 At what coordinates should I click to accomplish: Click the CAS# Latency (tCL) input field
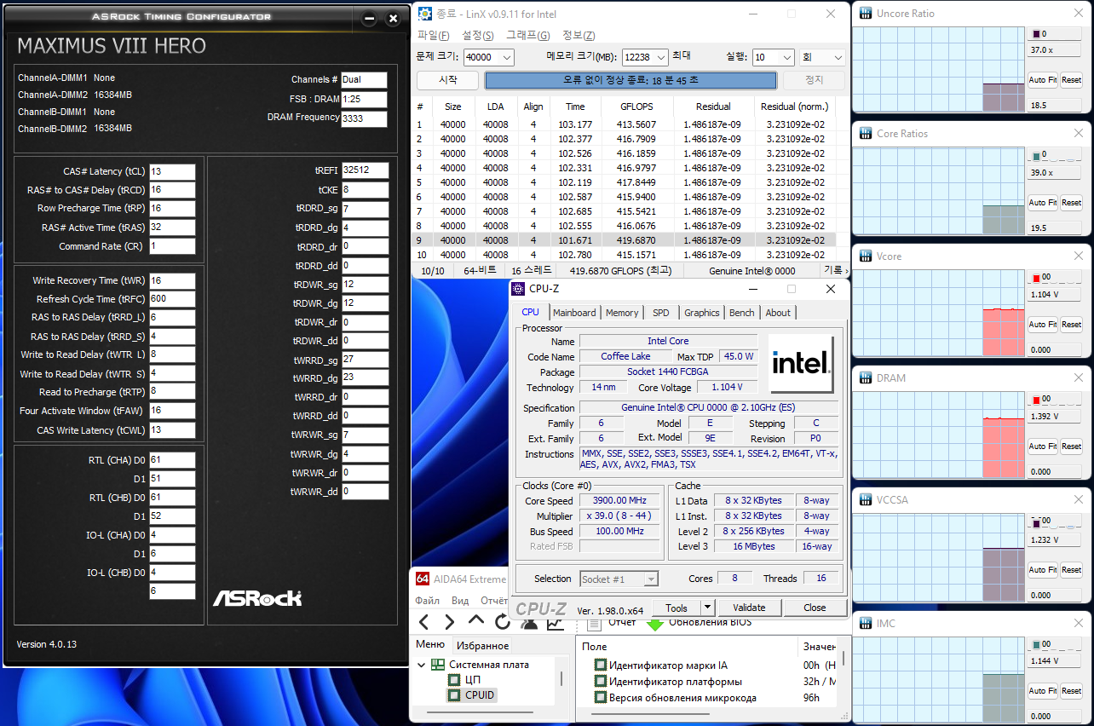pyautogui.click(x=172, y=171)
